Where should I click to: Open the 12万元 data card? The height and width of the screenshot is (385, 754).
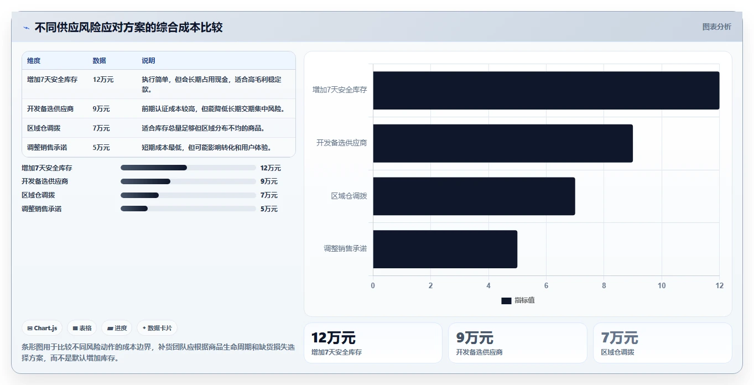pos(373,343)
